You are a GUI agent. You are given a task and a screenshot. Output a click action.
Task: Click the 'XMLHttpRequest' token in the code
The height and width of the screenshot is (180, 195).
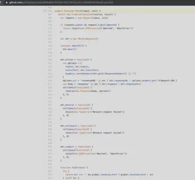[x=87, y=39]
